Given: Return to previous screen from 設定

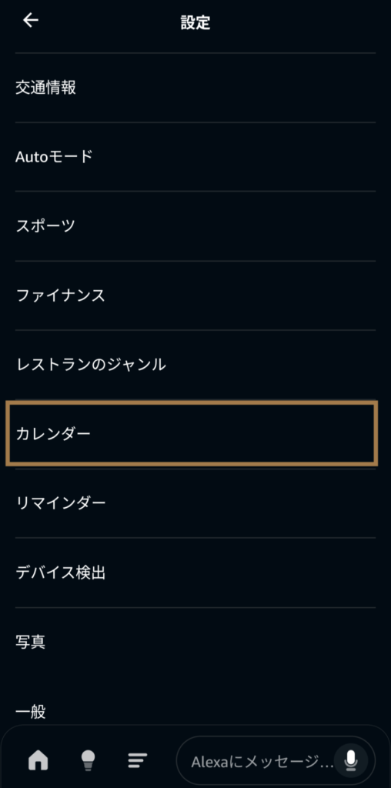Looking at the screenshot, I should tap(31, 21).
